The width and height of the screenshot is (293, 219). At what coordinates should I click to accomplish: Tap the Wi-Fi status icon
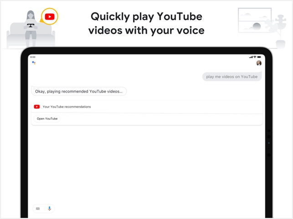click(255, 57)
